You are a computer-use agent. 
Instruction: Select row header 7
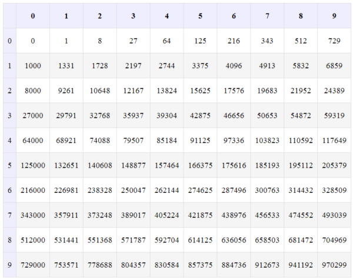[x=9, y=215]
